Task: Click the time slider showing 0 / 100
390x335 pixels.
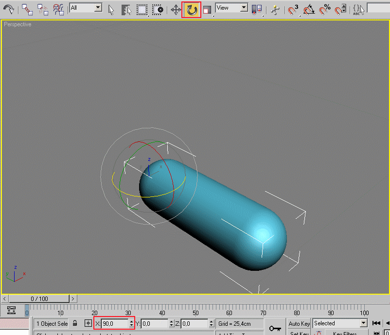Action: click(x=39, y=299)
